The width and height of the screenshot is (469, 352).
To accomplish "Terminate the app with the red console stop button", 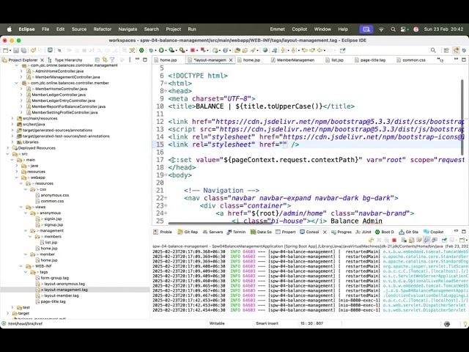I will [394, 240].
